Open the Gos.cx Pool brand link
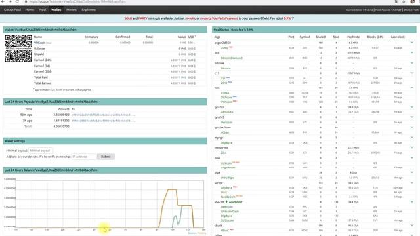Image resolution: width=420 pixels, height=236 pixels. pos(12,10)
